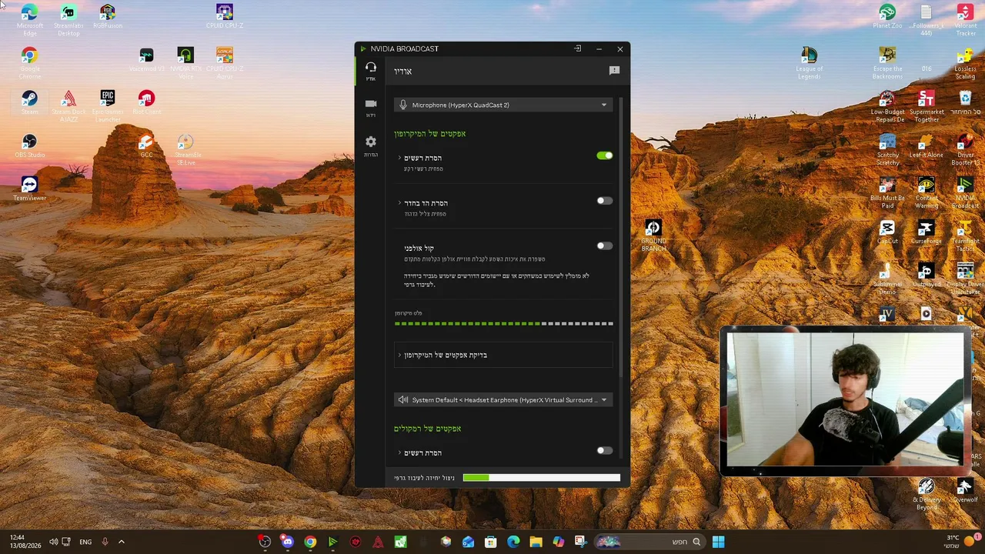Open Google Chrome from the taskbar
This screenshot has height=554, width=985.
(310, 542)
